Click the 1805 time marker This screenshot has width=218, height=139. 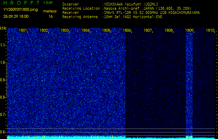coord(106,30)
